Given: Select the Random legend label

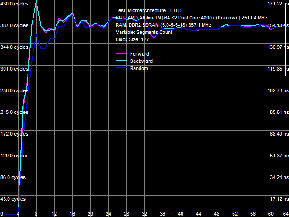Looking at the screenshot, I should pos(139,68).
